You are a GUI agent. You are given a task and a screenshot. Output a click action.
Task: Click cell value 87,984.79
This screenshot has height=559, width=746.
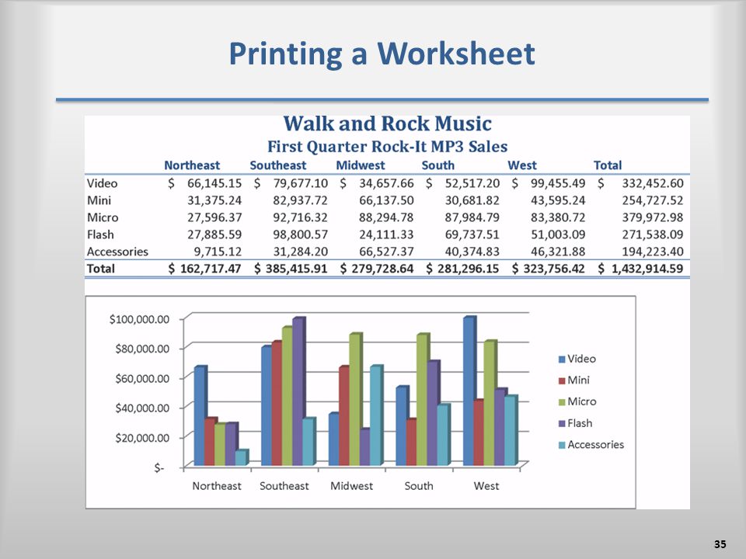click(x=472, y=217)
